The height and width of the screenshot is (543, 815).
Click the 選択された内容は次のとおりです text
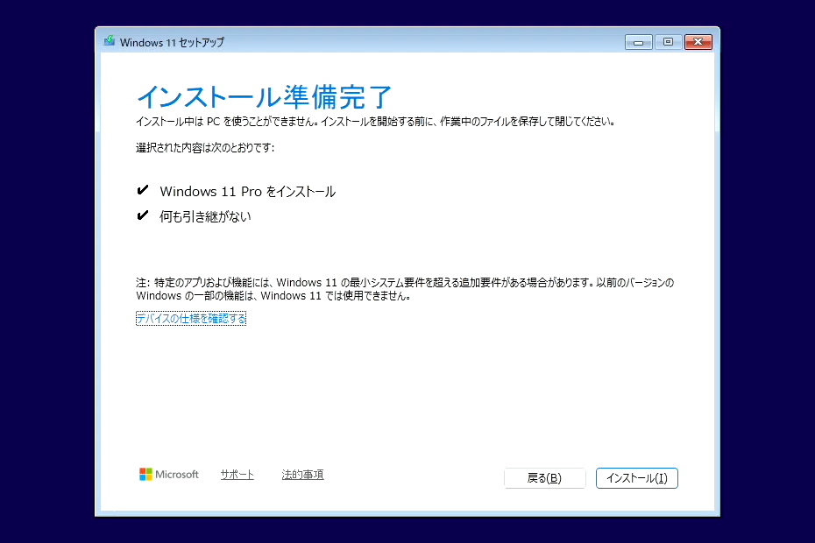206,149
